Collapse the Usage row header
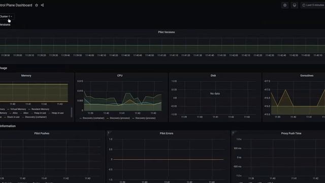This screenshot has width=325, height=183. [x=4, y=68]
